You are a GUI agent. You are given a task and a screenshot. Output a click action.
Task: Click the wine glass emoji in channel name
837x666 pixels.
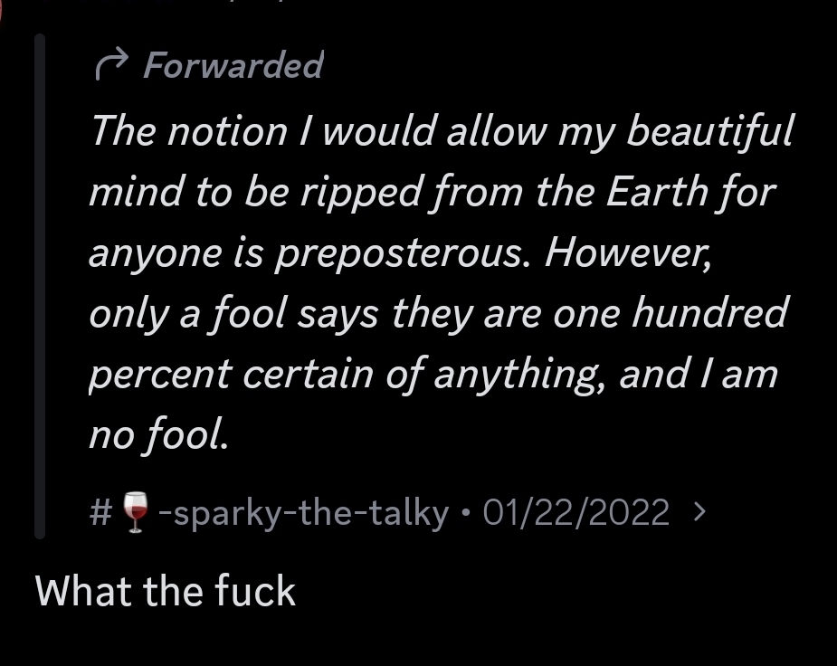[x=134, y=513]
